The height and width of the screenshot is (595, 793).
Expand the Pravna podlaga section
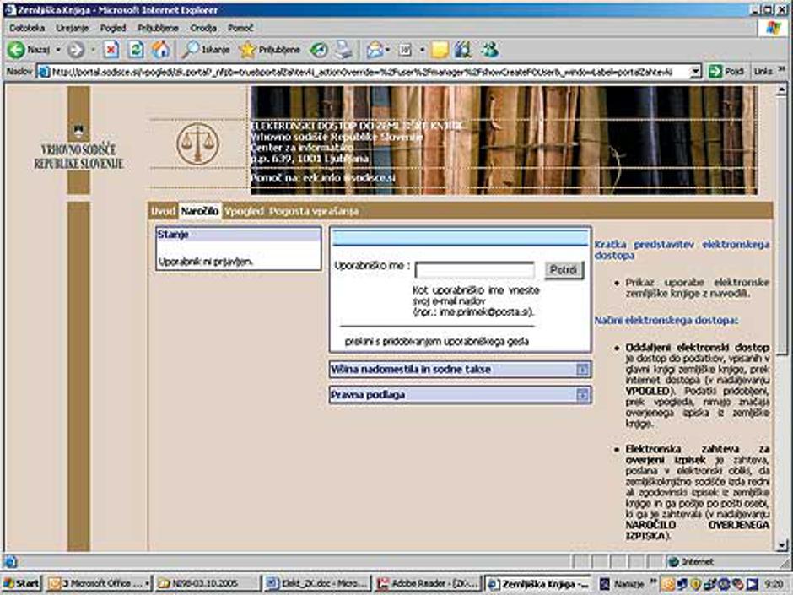(x=582, y=394)
